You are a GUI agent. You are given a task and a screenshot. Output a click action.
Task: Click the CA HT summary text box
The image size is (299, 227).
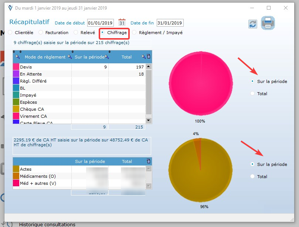pyautogui.click(x=82, y=146)
